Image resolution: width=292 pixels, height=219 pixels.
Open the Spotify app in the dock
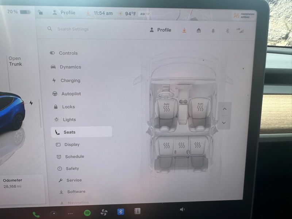point(87,213)
